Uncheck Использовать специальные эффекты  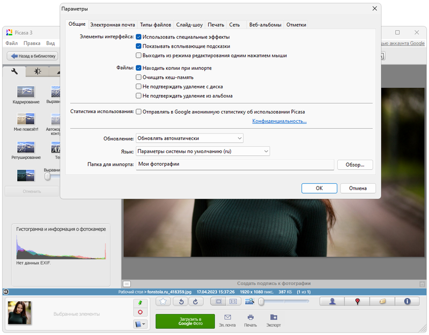(x=139, y=37)
